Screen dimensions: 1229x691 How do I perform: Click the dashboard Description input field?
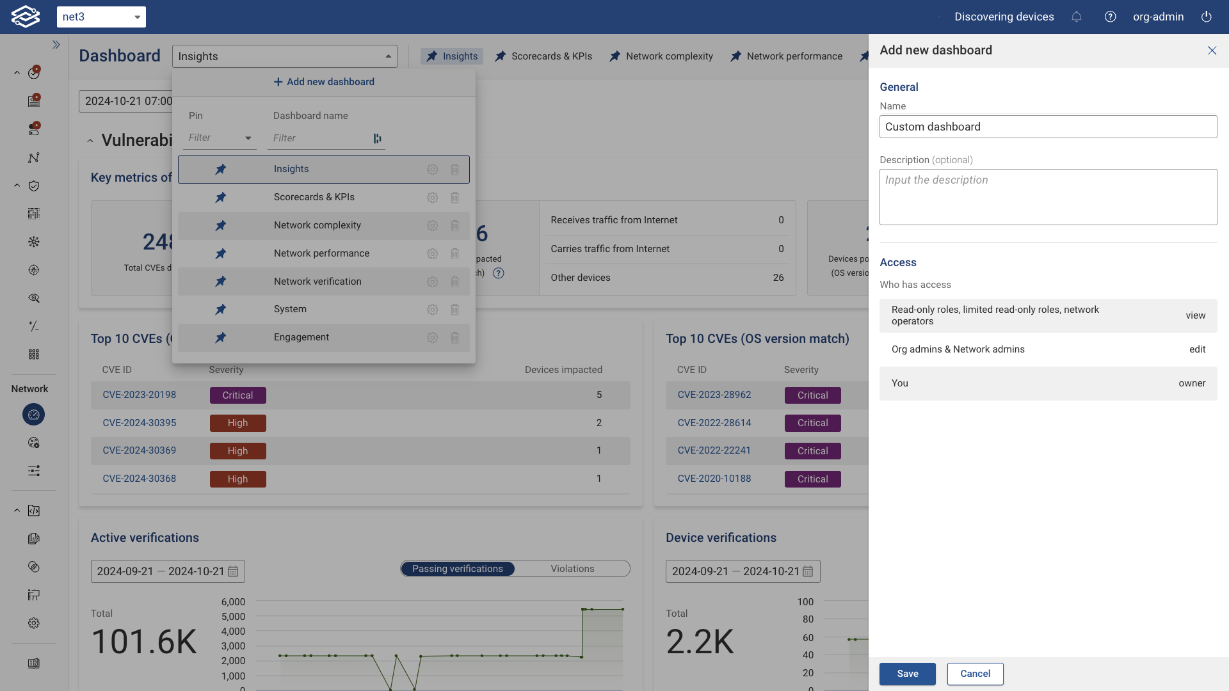point(1048,196)
